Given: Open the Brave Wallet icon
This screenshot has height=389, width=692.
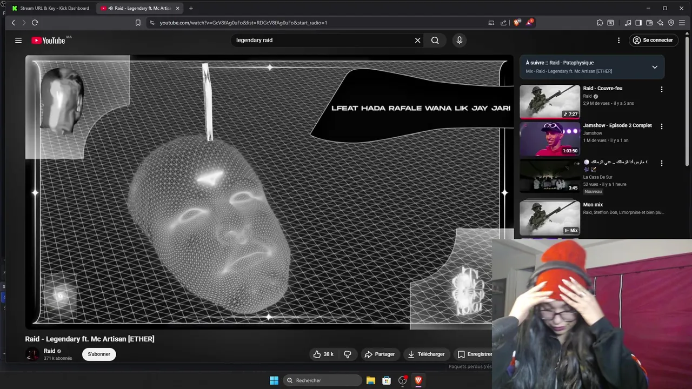Looking at the screenshot, I should pos(649,23).
